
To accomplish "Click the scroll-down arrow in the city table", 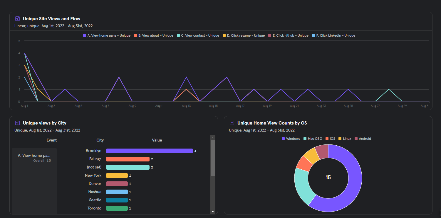I will point(213,211).
